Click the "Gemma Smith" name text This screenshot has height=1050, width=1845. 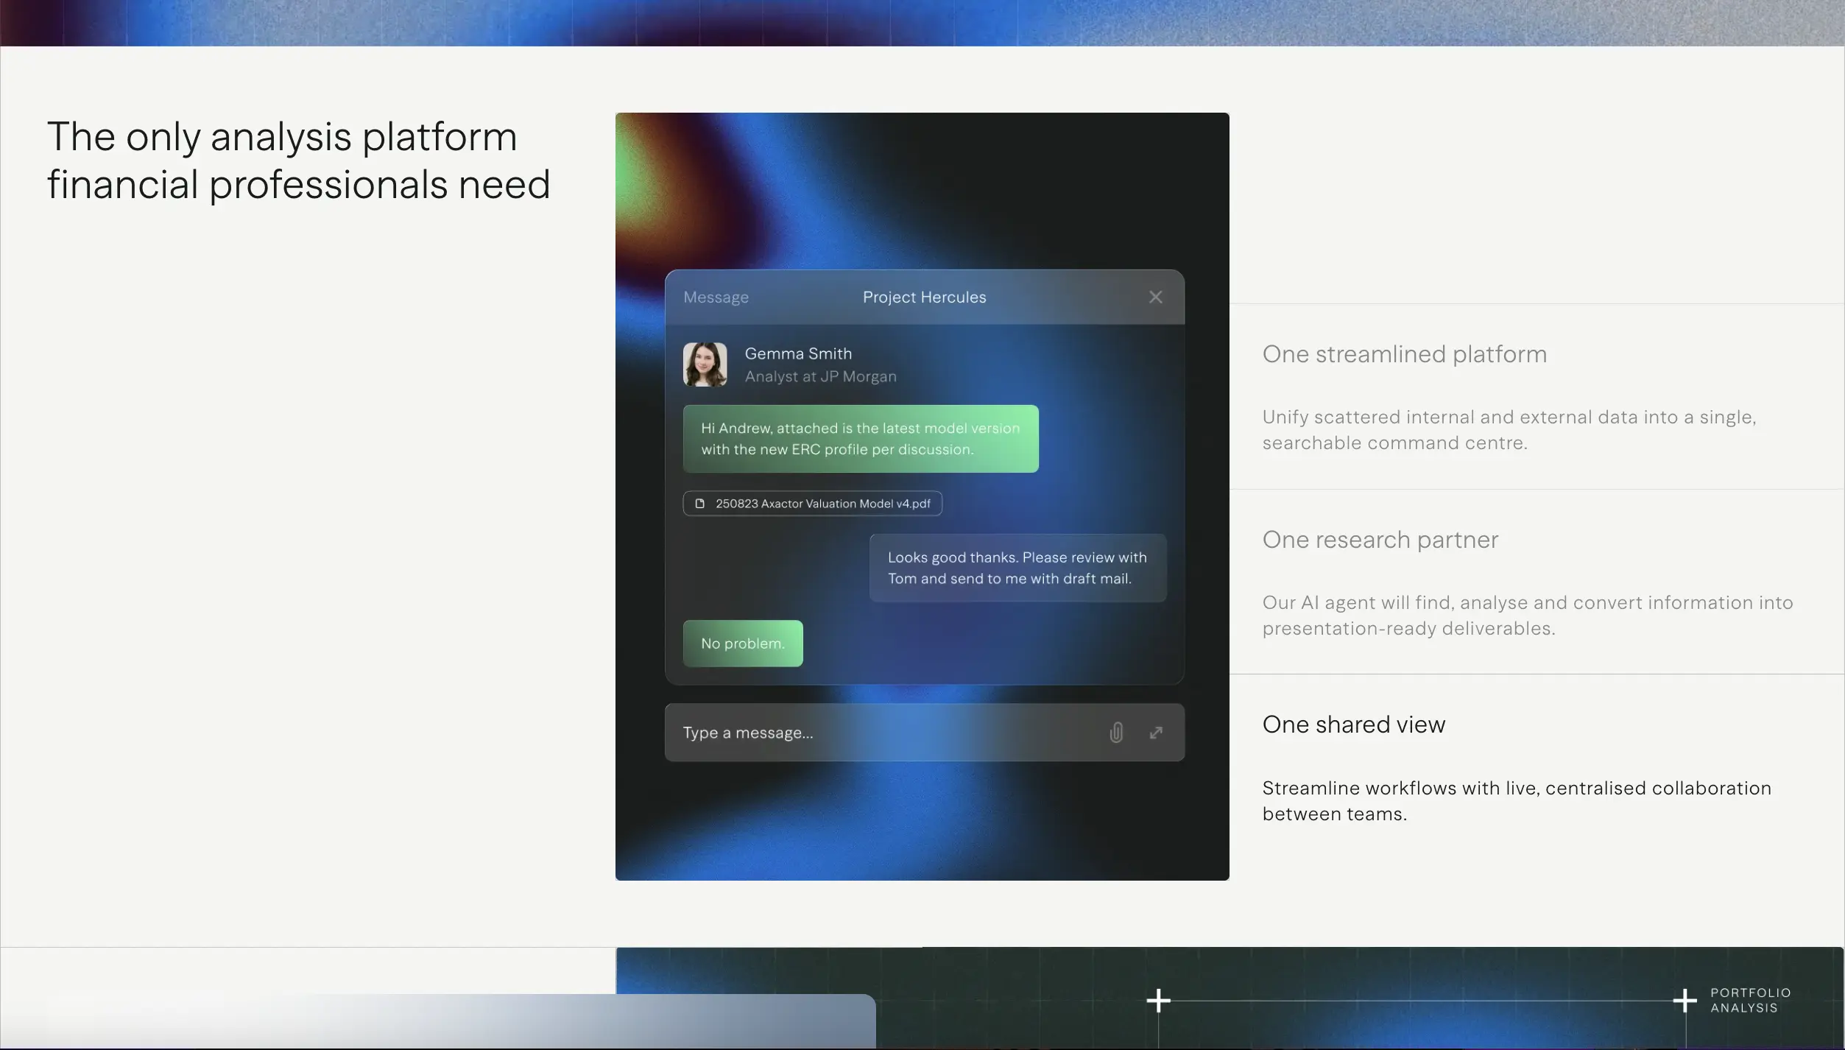coord(798,353)
